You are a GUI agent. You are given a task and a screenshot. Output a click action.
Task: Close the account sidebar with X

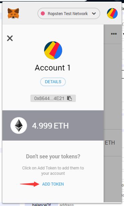(10, 38)
